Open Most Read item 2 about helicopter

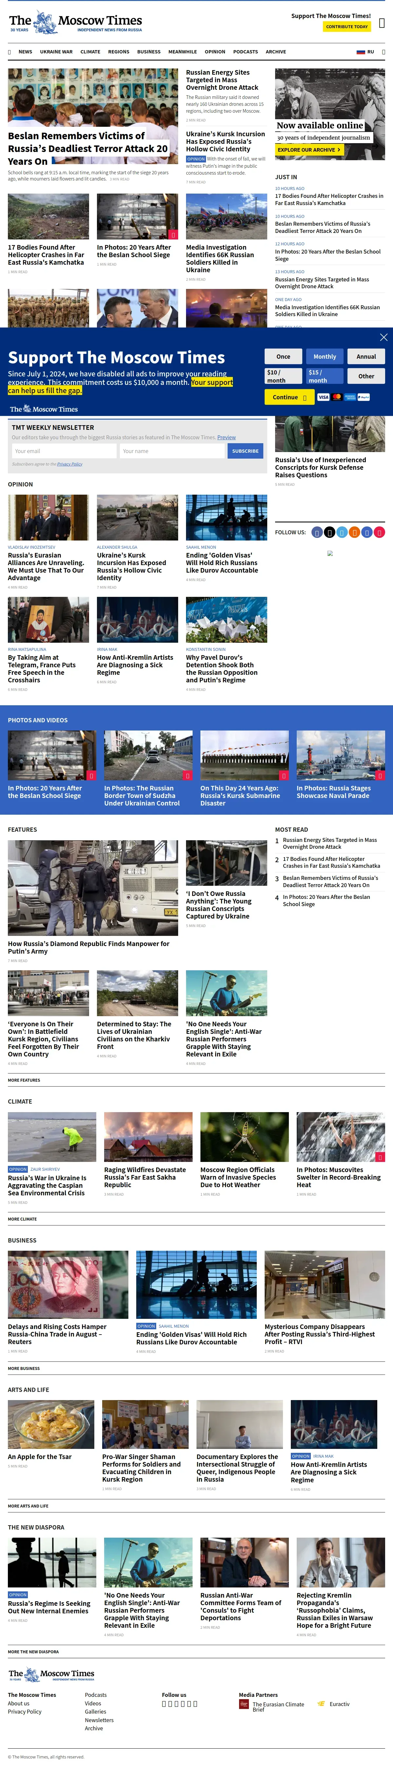tap(331, 862)
